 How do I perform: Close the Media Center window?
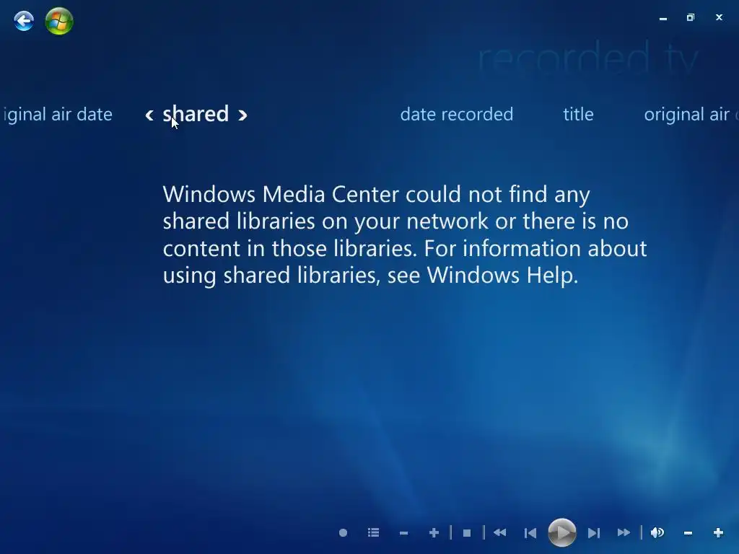click(x=719, y=17)
